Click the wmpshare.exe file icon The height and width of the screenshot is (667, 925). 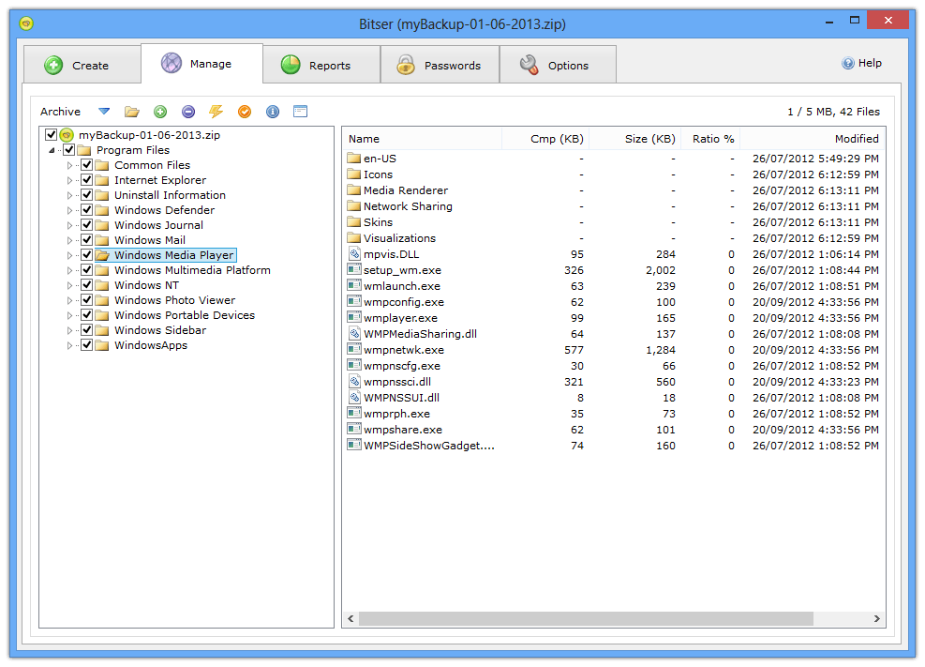pos(354,430)
